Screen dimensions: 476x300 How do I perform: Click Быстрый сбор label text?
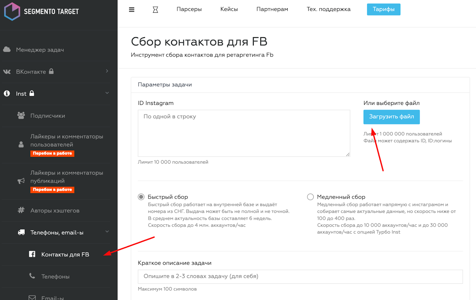pos(168,197)
